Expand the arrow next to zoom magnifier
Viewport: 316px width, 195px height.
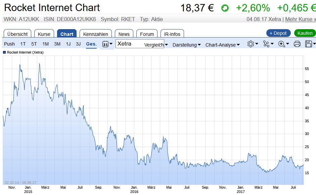[287, 44]
